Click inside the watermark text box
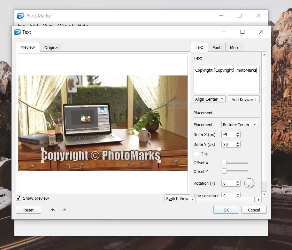The image size is (292, 250). 227,79
